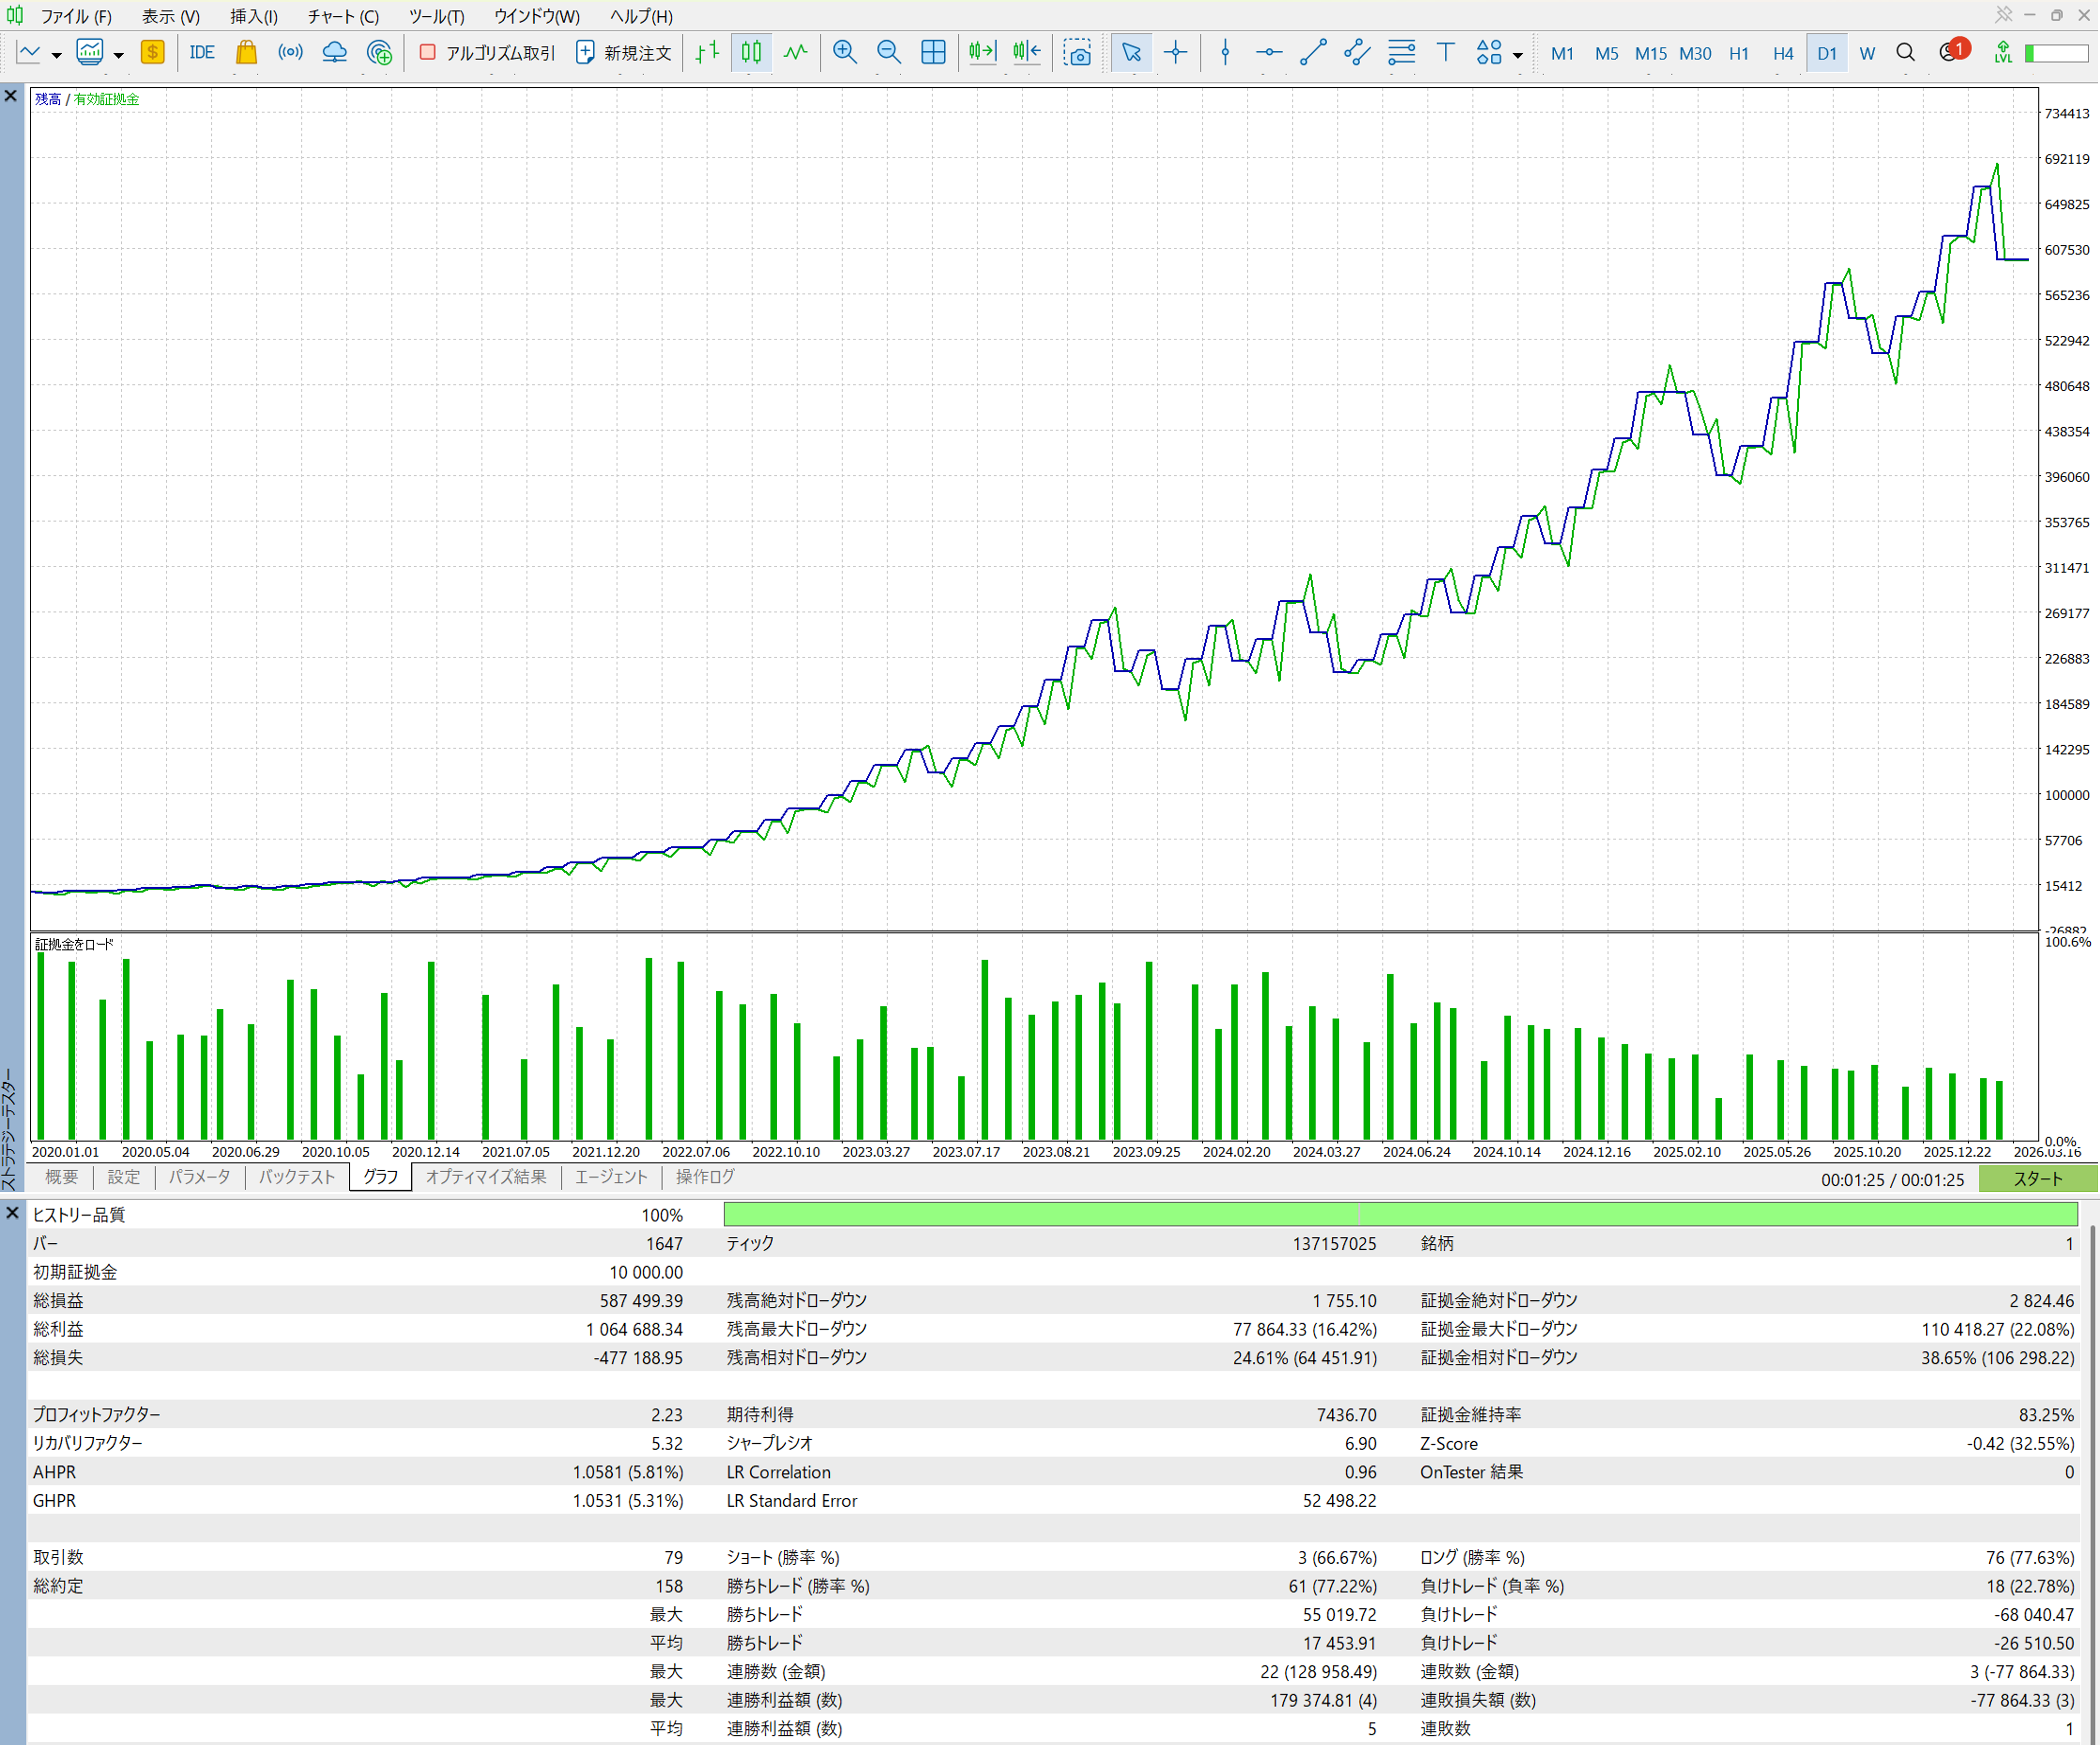
Task: Click the radar icon with green plus
Action: tap(379, 53)
